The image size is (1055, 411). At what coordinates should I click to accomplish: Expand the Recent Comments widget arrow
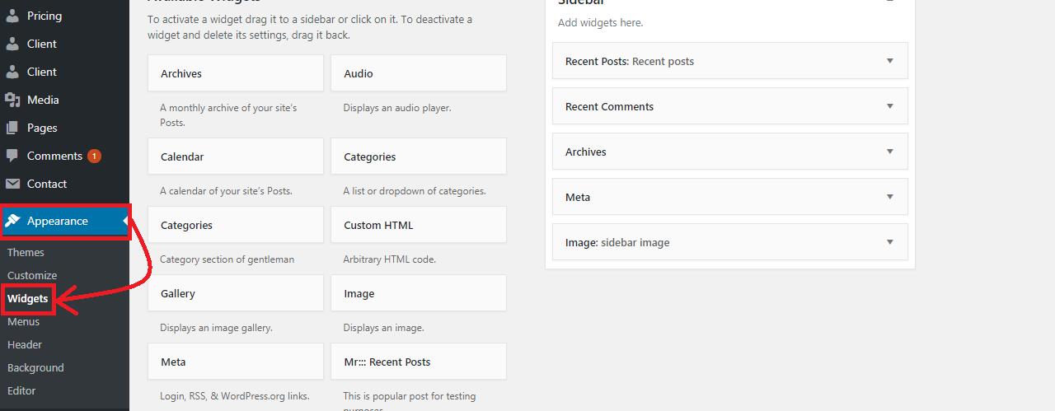[889, 106]
